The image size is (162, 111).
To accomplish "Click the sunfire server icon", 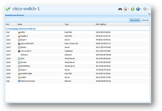I will pos(19,77).
